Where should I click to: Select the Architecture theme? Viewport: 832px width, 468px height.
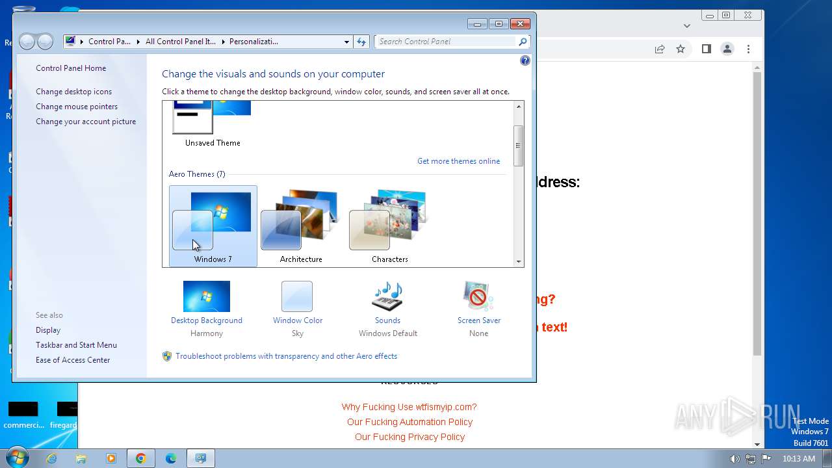pyautogui.click(x=301, y=226)
